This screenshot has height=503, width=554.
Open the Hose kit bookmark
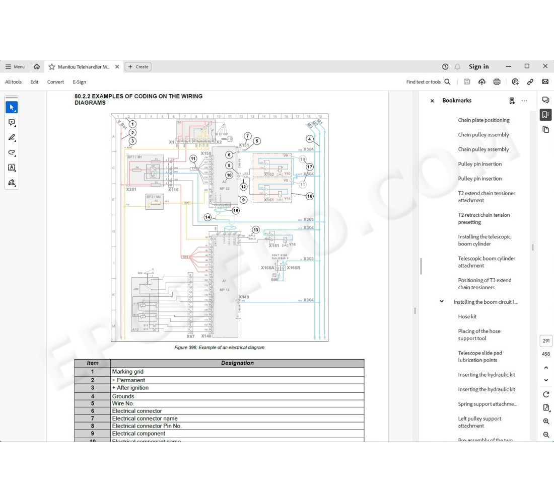click(467, 316)
